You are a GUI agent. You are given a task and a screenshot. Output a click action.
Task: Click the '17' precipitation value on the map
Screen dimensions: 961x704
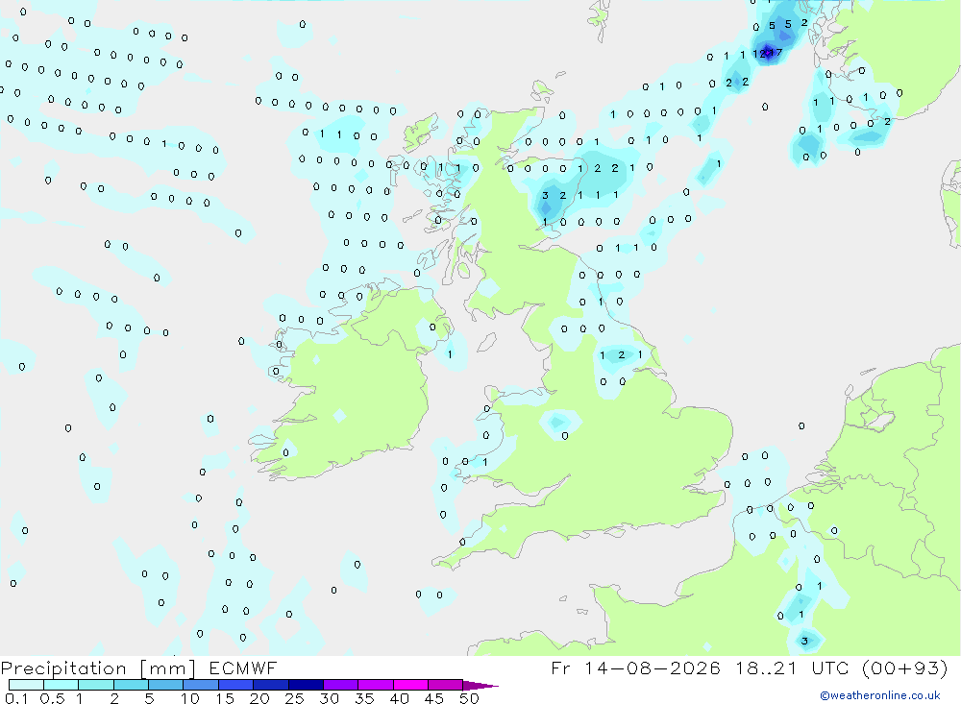pyautogui.click(x=776, y=52)
